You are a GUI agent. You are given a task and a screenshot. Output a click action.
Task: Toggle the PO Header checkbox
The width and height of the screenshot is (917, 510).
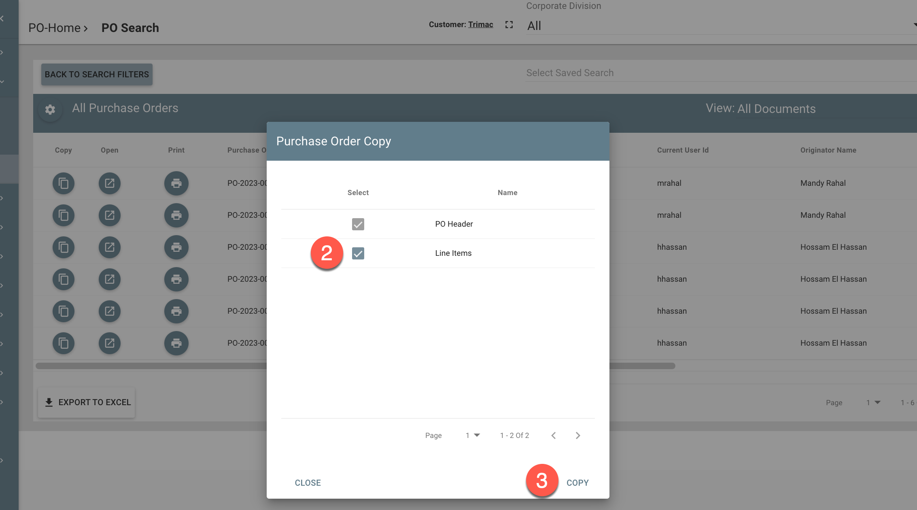coord(358,224)
